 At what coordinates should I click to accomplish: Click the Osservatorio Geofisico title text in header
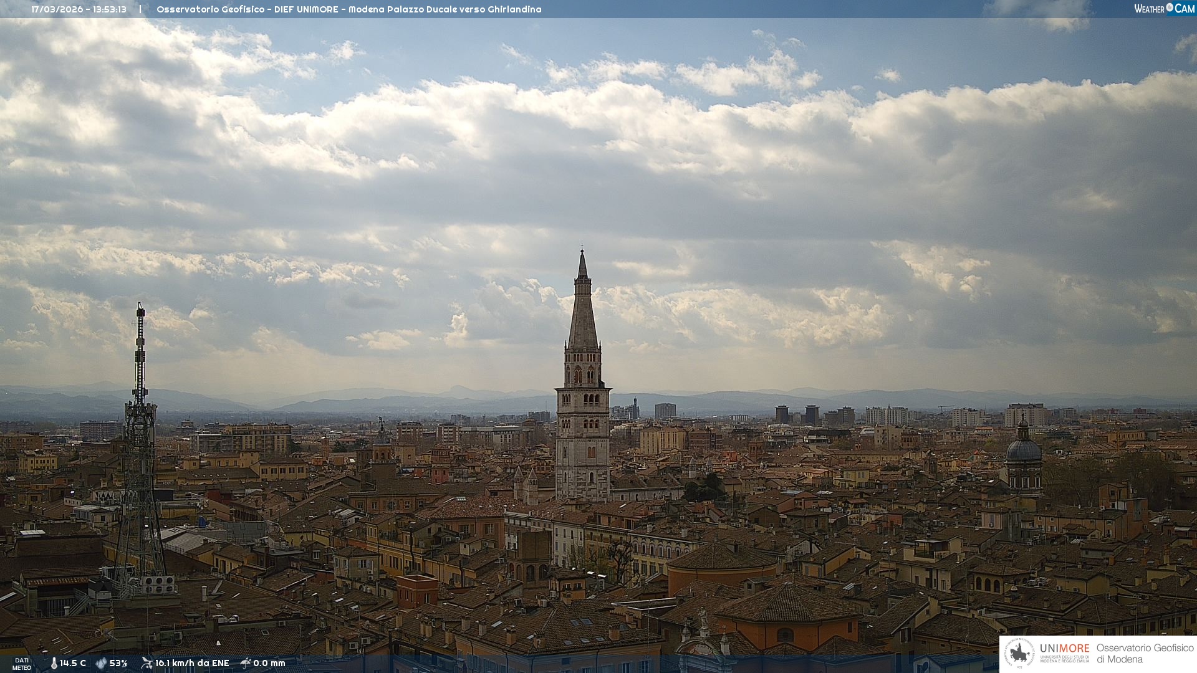(211, 9)
